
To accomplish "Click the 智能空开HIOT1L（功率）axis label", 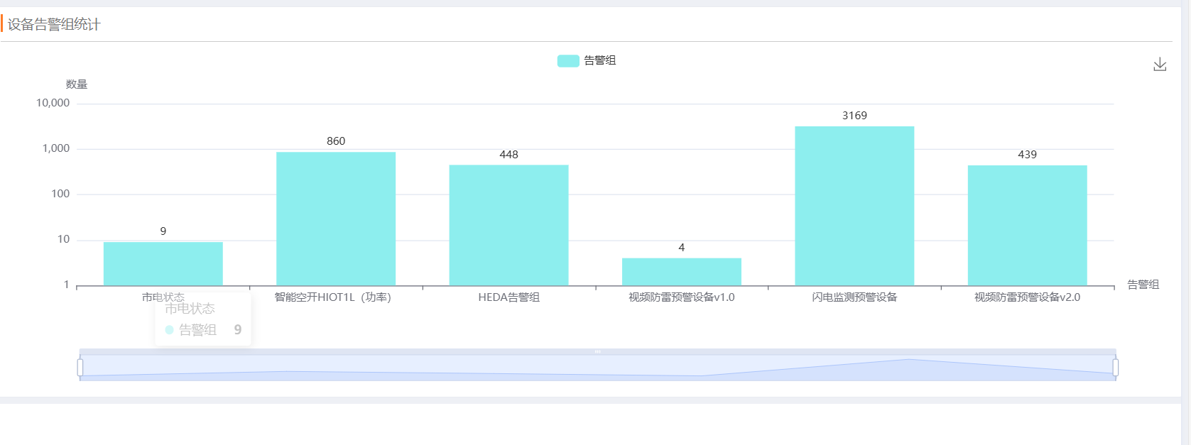I will 333,297.
